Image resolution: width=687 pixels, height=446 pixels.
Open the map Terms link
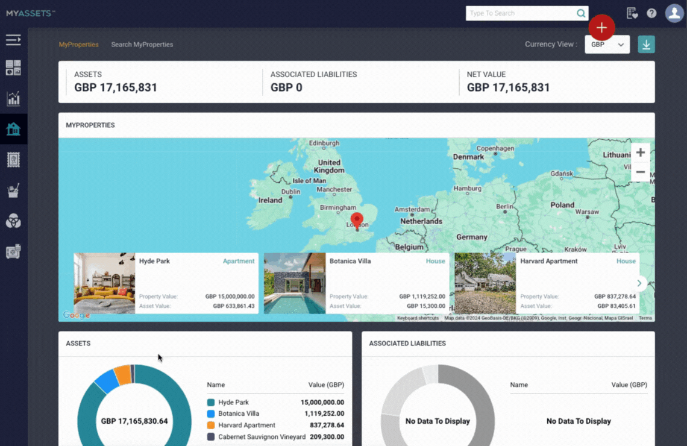pos(645,318)
